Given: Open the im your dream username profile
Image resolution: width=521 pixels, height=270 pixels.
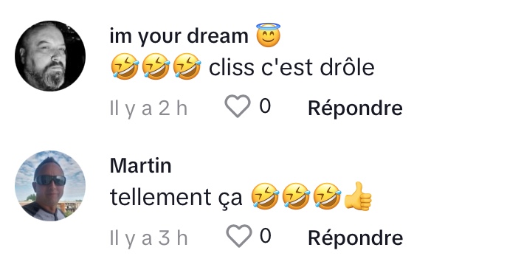Looking at the screenshot, I should pos(179,36).
